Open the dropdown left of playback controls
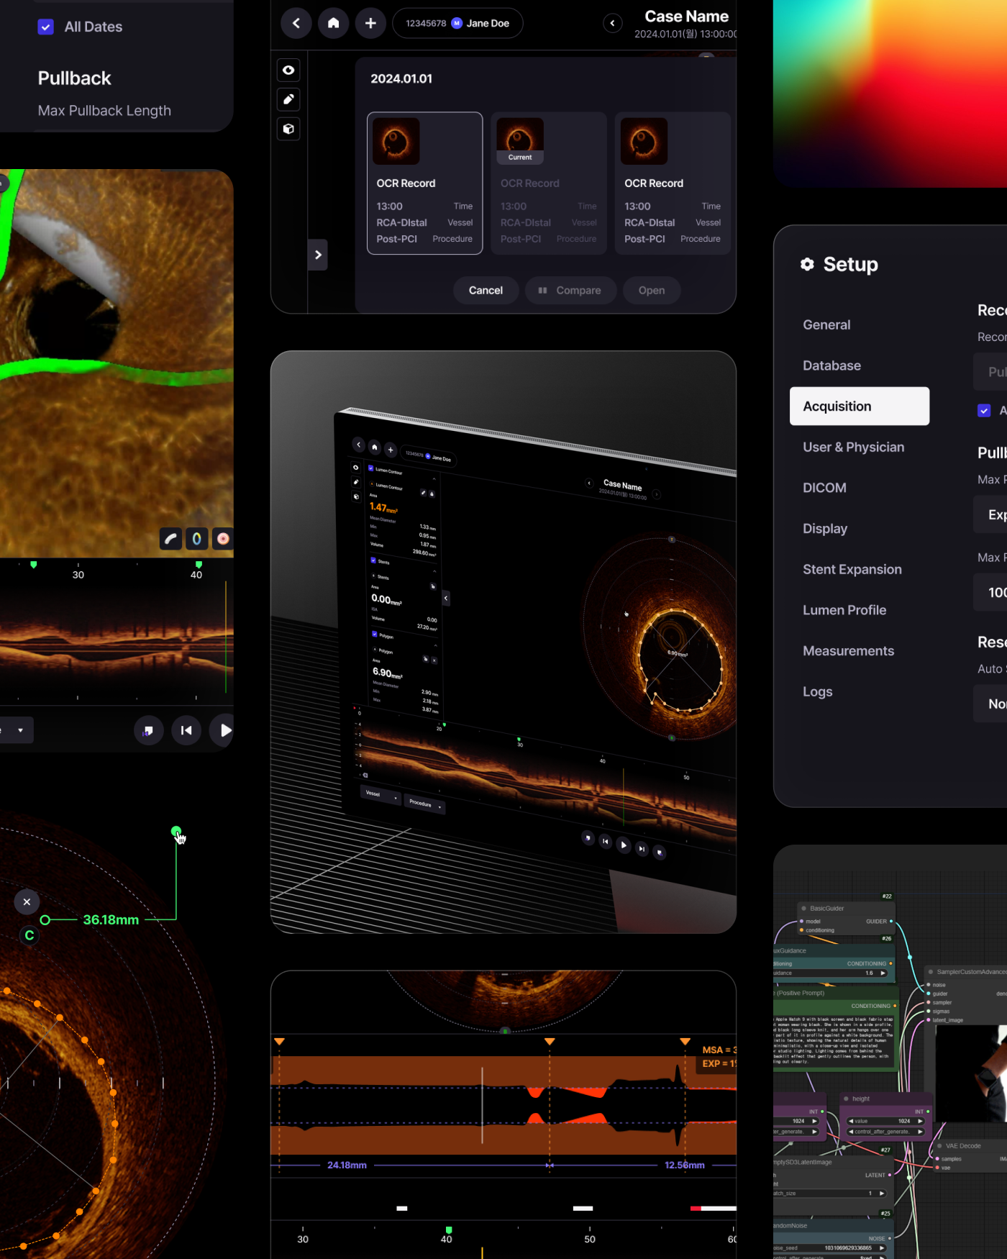Screen dimensions: 1007x1259 click(x=17, y=730)
